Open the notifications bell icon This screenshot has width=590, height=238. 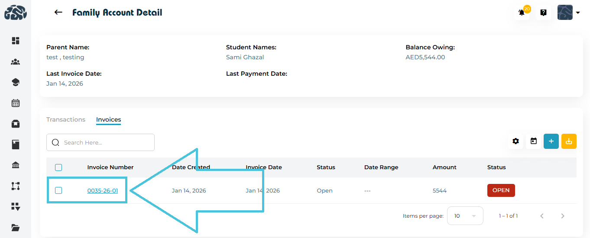pyautogui.click(x=522, y=13)
